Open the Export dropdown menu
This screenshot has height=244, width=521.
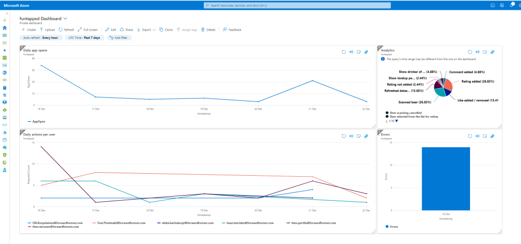click(147, 30)
